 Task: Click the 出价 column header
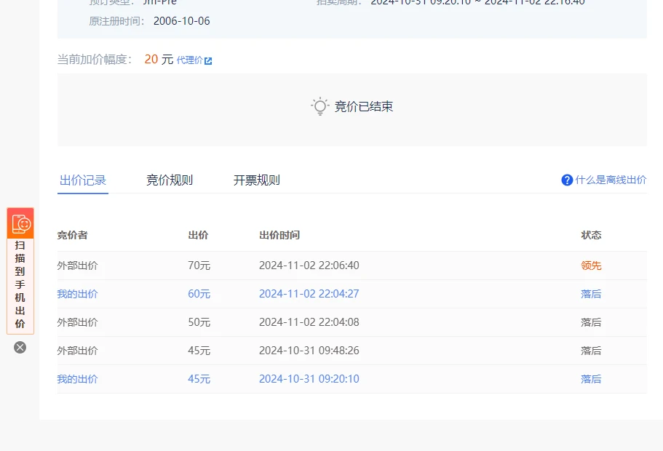click(198, 236)
